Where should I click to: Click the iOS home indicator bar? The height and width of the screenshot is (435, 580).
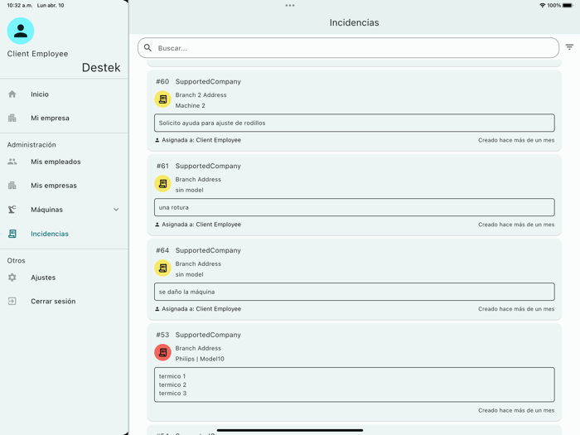[290, 430]
